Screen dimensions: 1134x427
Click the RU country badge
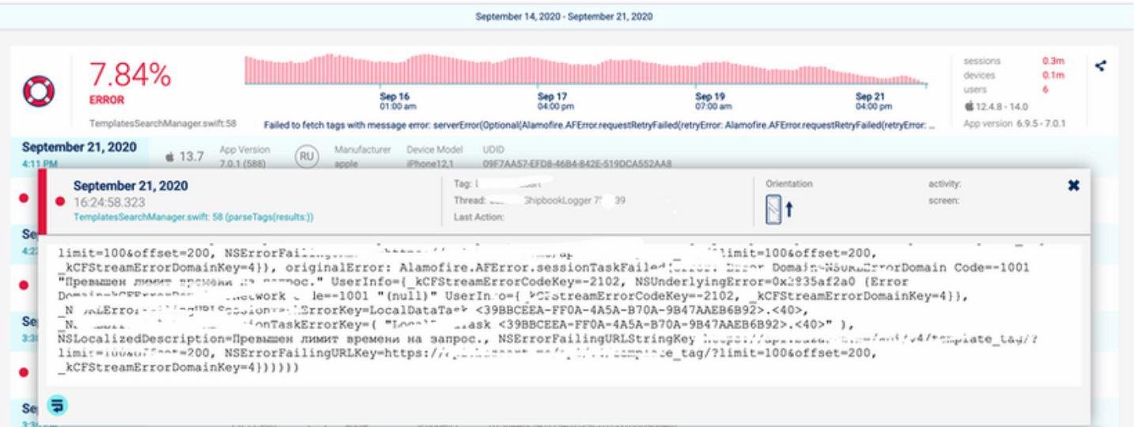(x=307, y=156)
